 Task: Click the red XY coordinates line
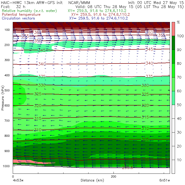click(100, 14)
